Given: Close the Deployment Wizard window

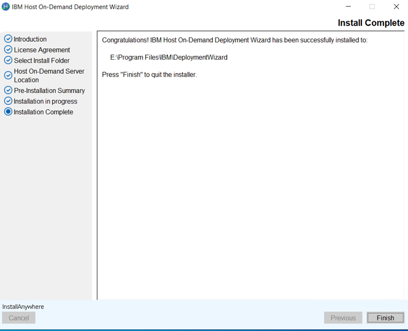Looking at the screenshot, I should point(396,7).
